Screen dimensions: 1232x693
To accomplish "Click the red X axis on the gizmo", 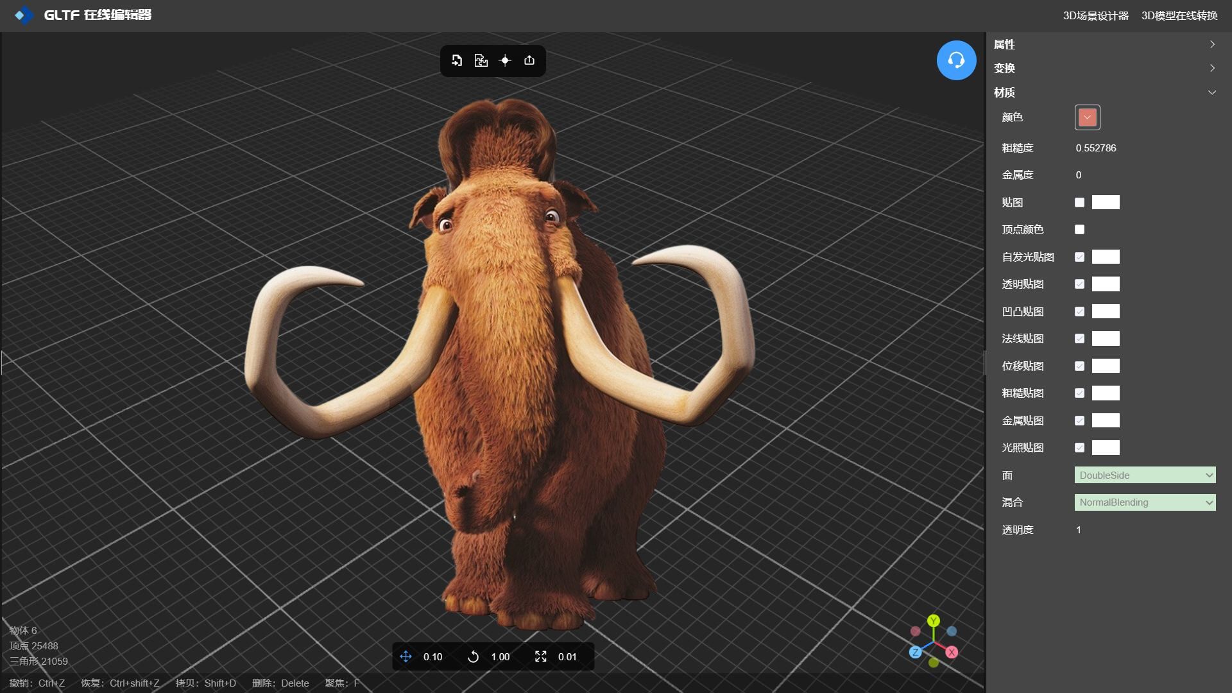I will coord(952,652).
